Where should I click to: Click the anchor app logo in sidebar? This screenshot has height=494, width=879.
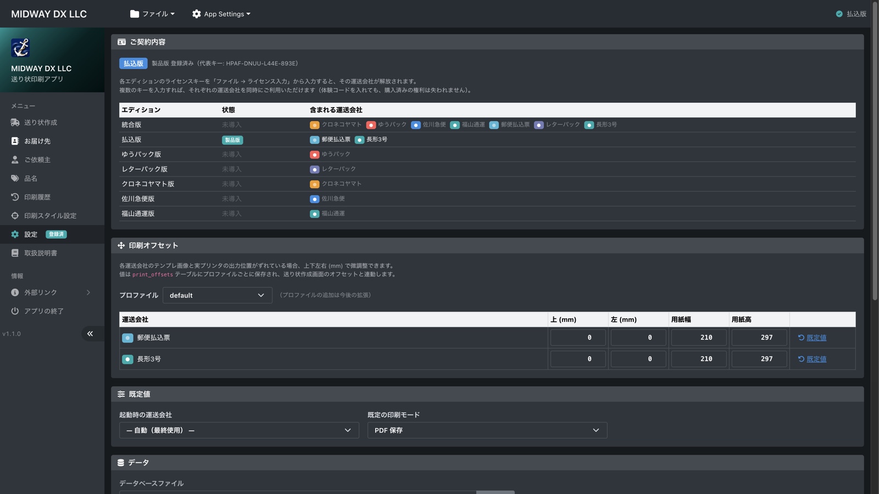[20, 48]
